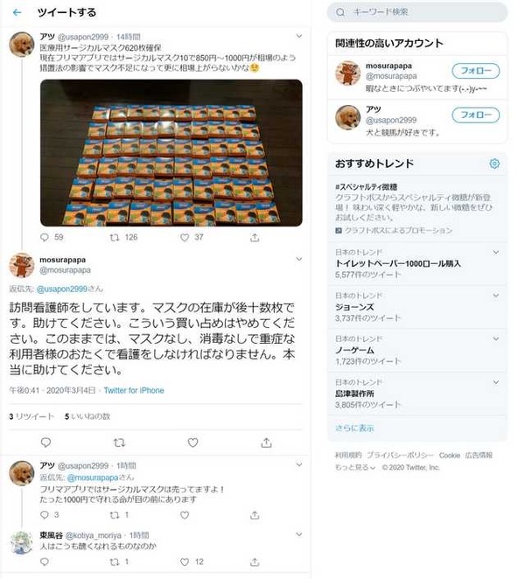Reply to mosurapapa's main tweet

(45, 443)
